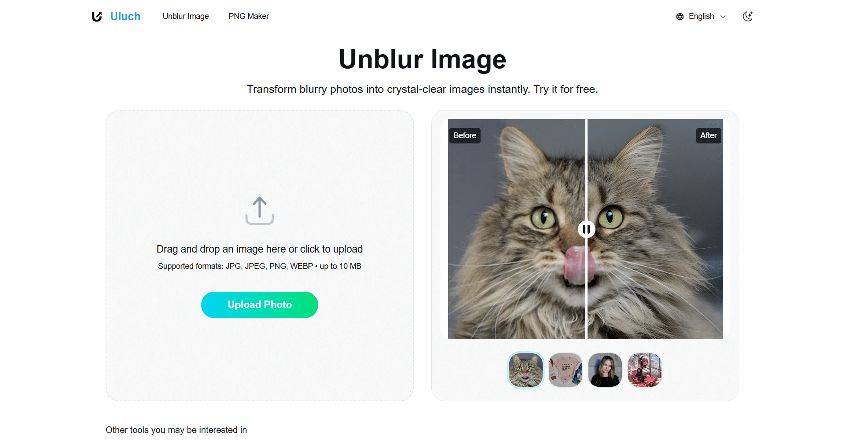This screenshot has width=845, height=440.
Task: Select the t-shirt sample thumbnail
Action: (566, 370)
